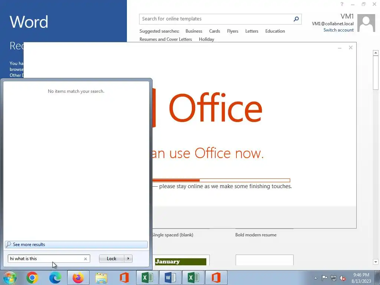Click the Word help question mark icon
This screenshot has height=285, width=380.
[x=342, y=4]
